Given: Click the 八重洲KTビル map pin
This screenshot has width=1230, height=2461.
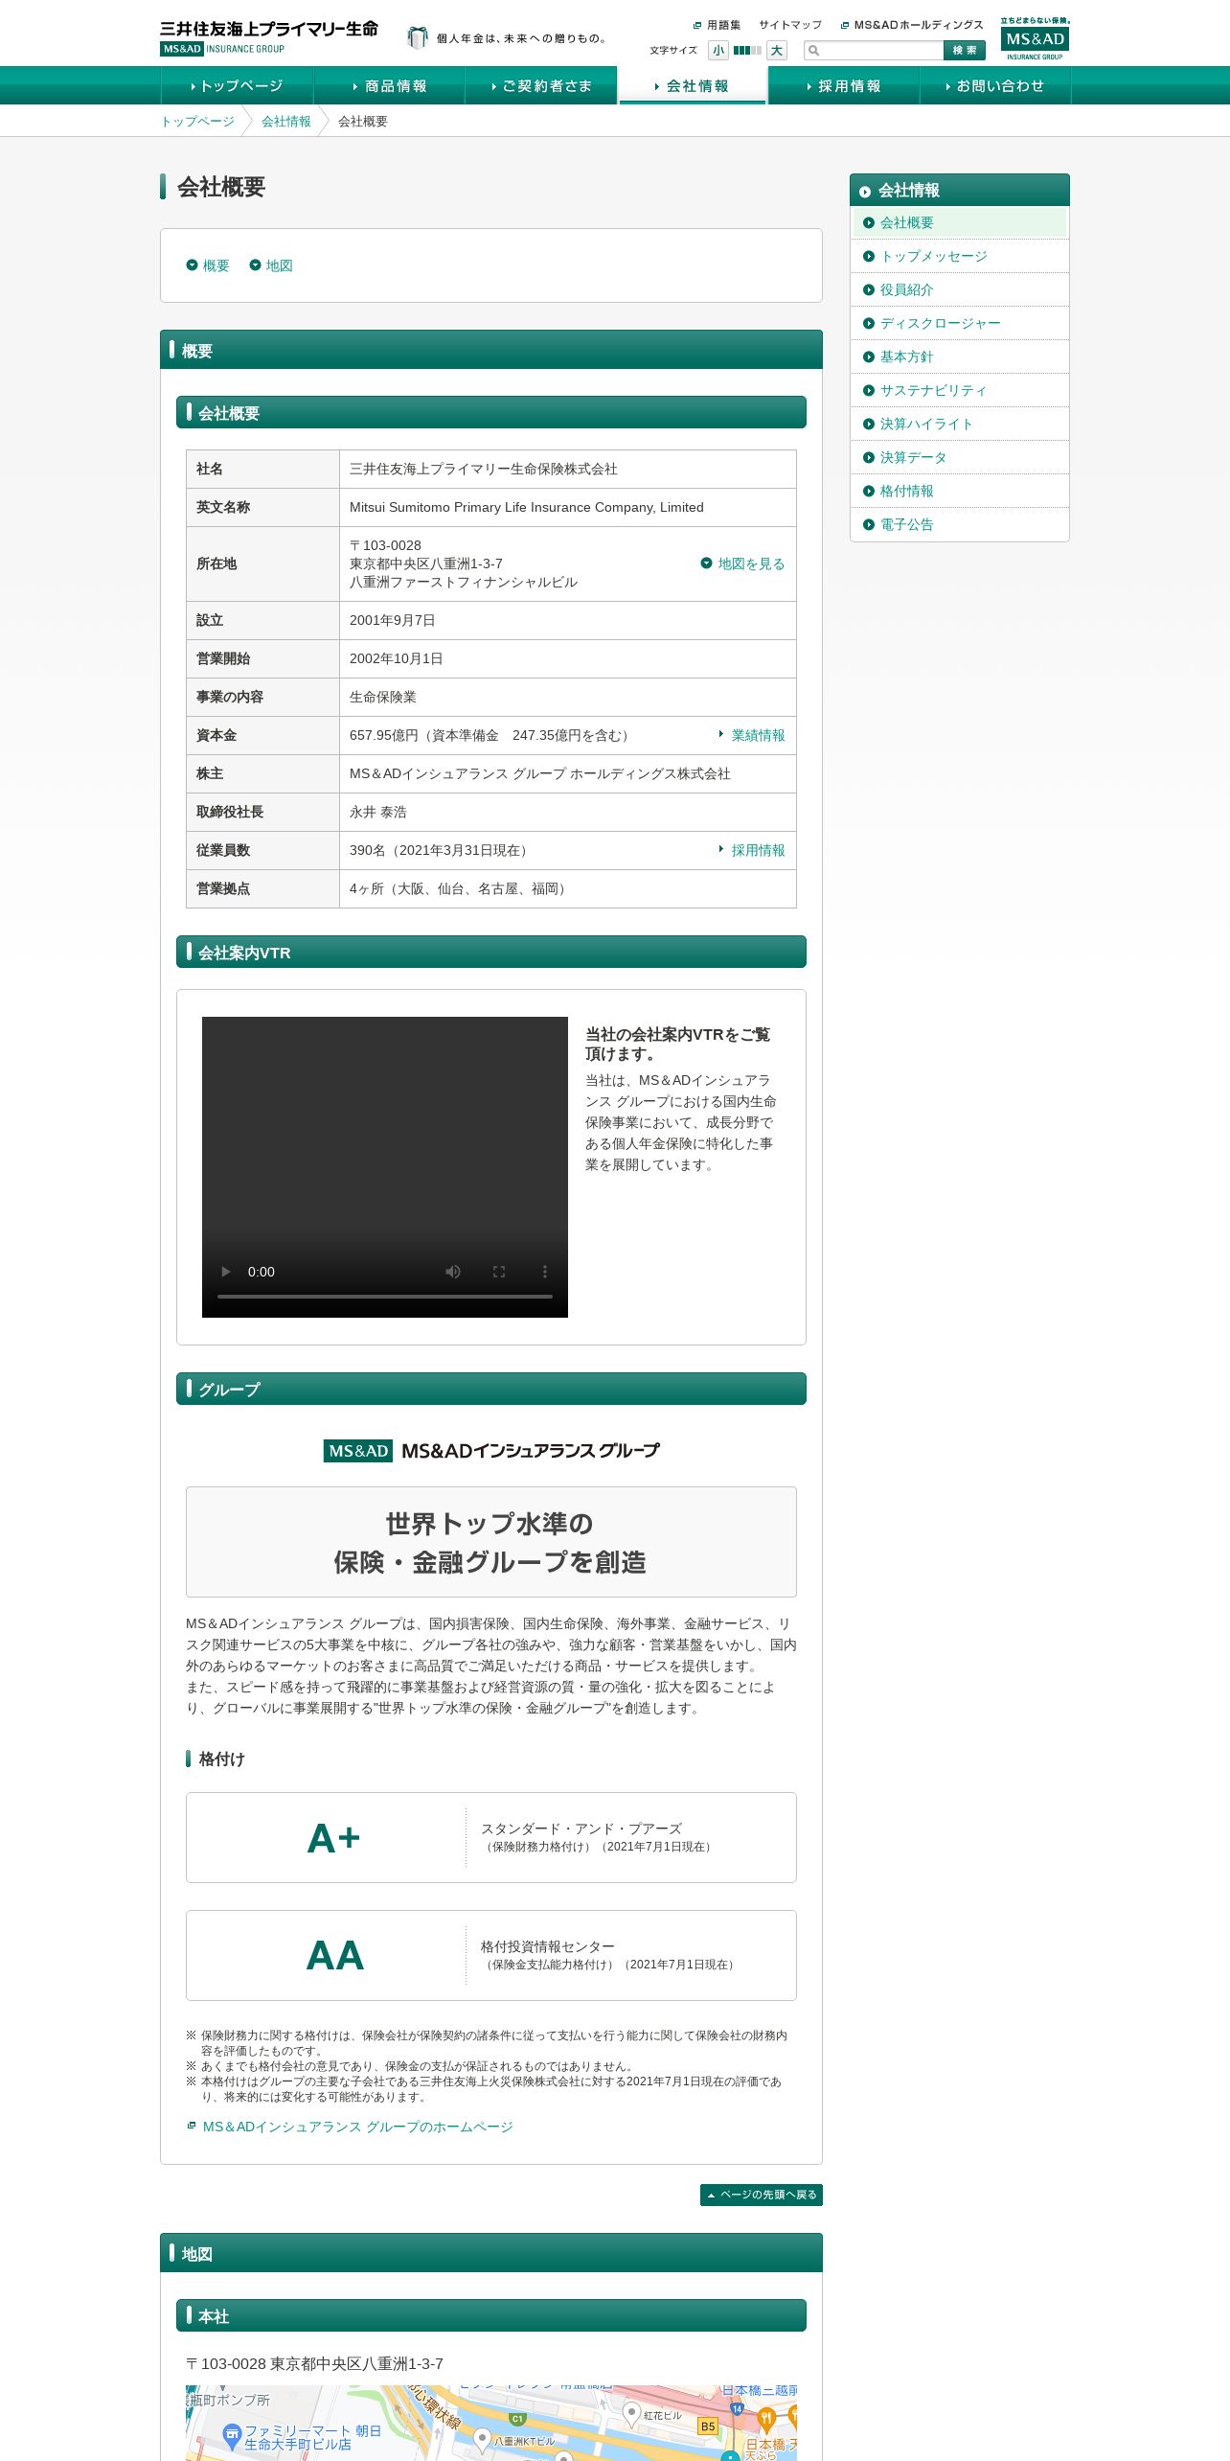Looking at the screenshot, I should pos(482,2440).
